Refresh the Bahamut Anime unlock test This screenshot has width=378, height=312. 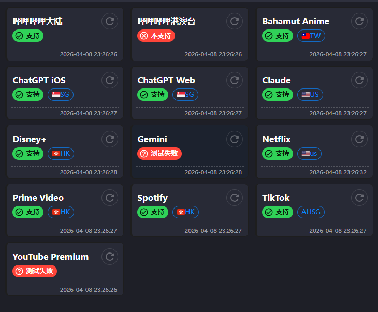coord(359,21)
